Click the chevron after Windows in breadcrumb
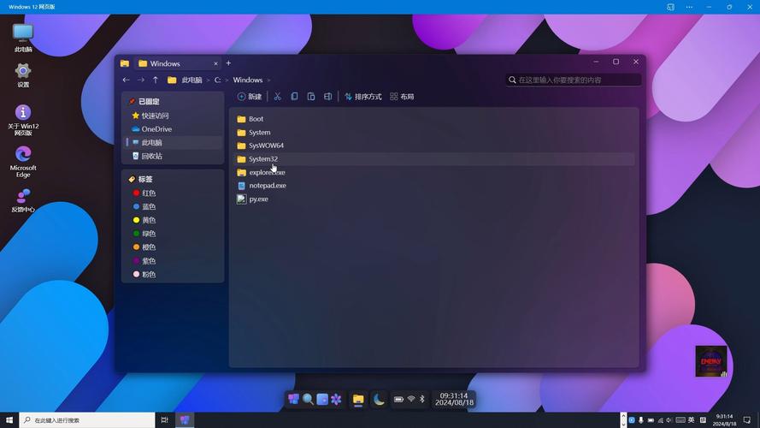This screenshot has width=760, height=428. click(x=268, y=80)
